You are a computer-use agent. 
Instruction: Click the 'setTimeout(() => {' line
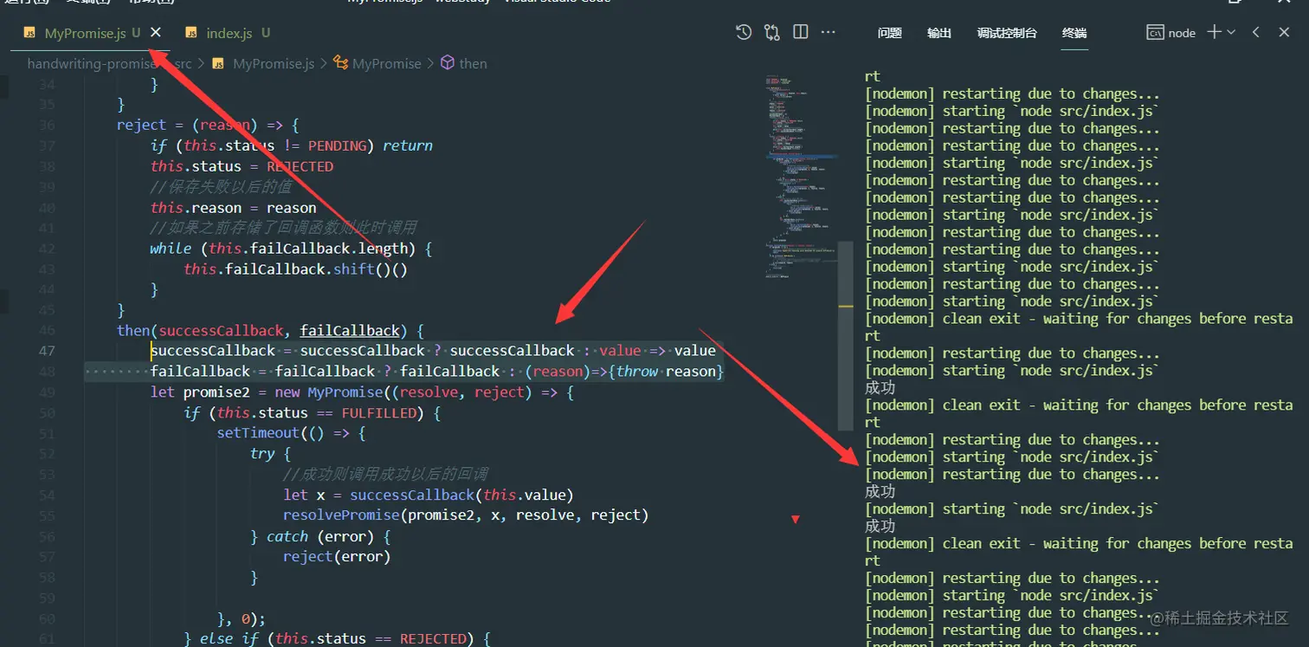[x=291, y=433]
